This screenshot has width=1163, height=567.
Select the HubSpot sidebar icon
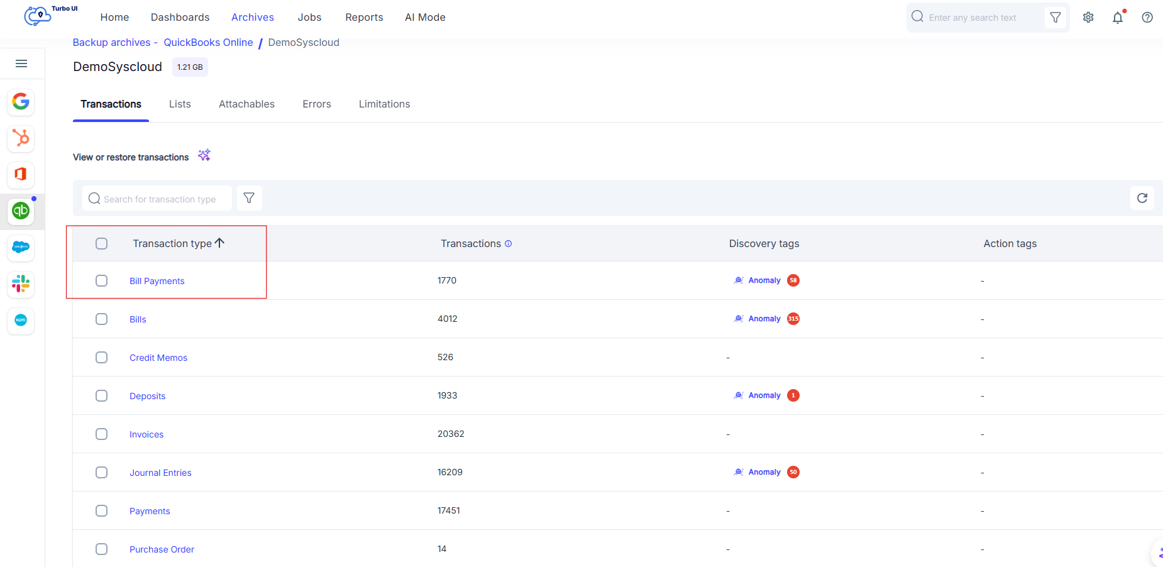coord(21,138)
